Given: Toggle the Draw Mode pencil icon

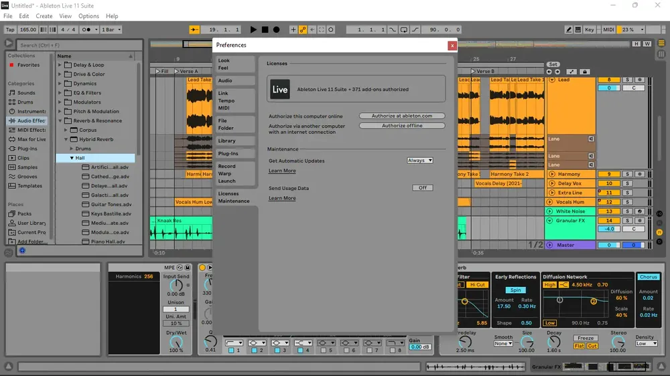Looking at the screenshot, I should click(568, 29).
